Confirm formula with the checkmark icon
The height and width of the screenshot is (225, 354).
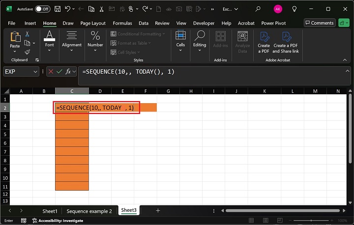pyautogui.click(x=59, y=72)
